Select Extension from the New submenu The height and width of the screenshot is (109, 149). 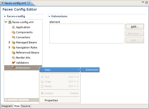click(x=90, y=70)
